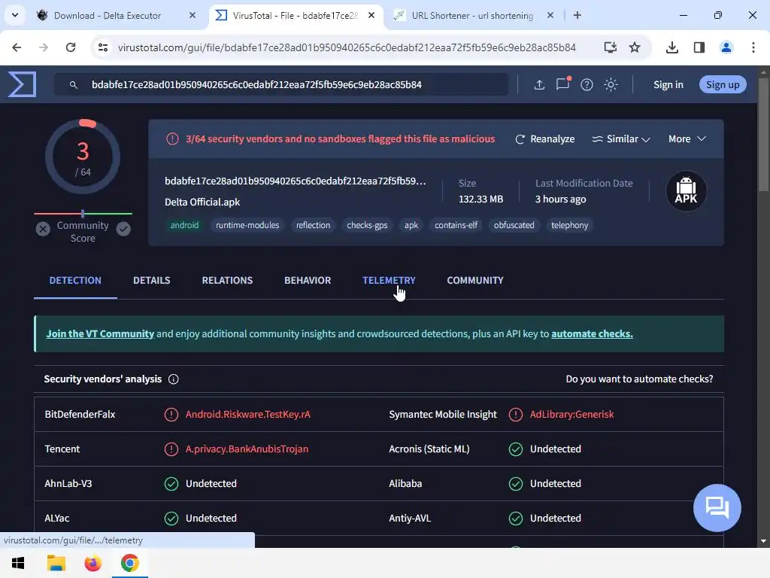Click the Symantec Mobile Insight warning icon
Viewport: 770px width, 578px height.
516,415
